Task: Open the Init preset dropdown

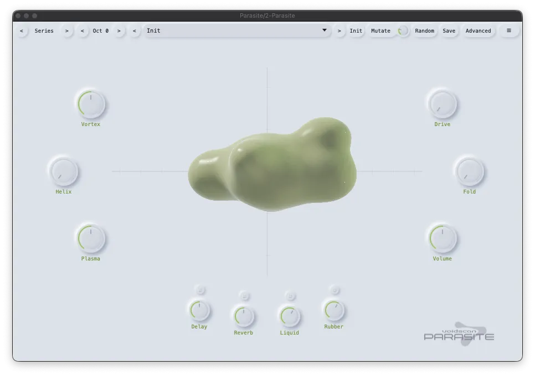Action: click(237, 30)
